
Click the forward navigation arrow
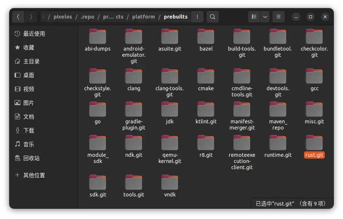click(x=31, y=17)
